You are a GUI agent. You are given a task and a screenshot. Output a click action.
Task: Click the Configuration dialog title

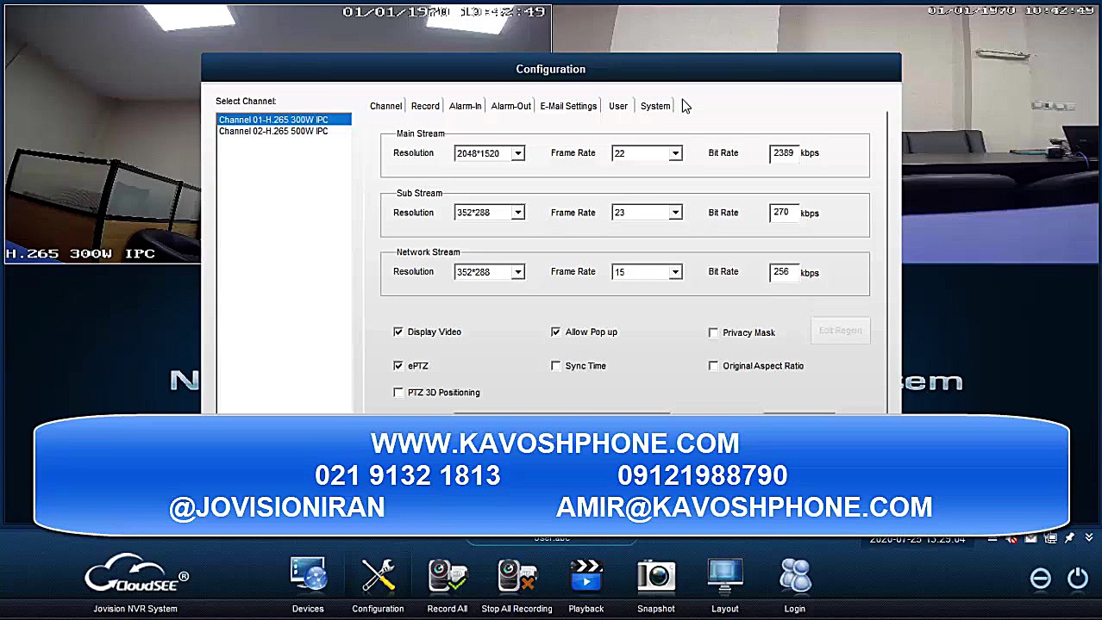click(x=550, y=69)
